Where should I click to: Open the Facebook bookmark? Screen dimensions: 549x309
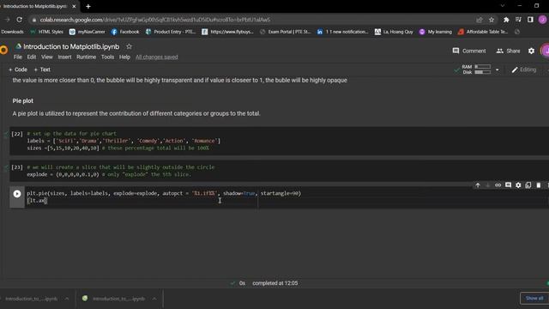click(x=125, y=32)
